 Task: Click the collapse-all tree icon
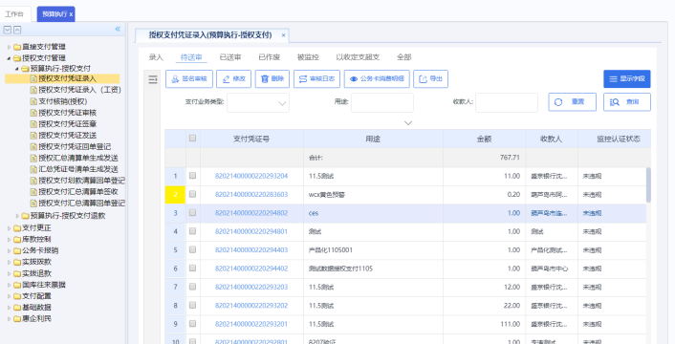17,30
